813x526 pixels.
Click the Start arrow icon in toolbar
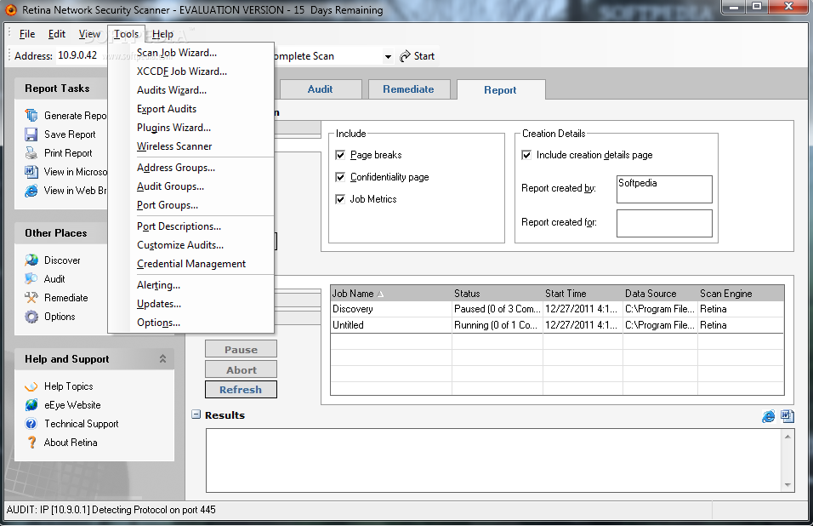[405, 56]
